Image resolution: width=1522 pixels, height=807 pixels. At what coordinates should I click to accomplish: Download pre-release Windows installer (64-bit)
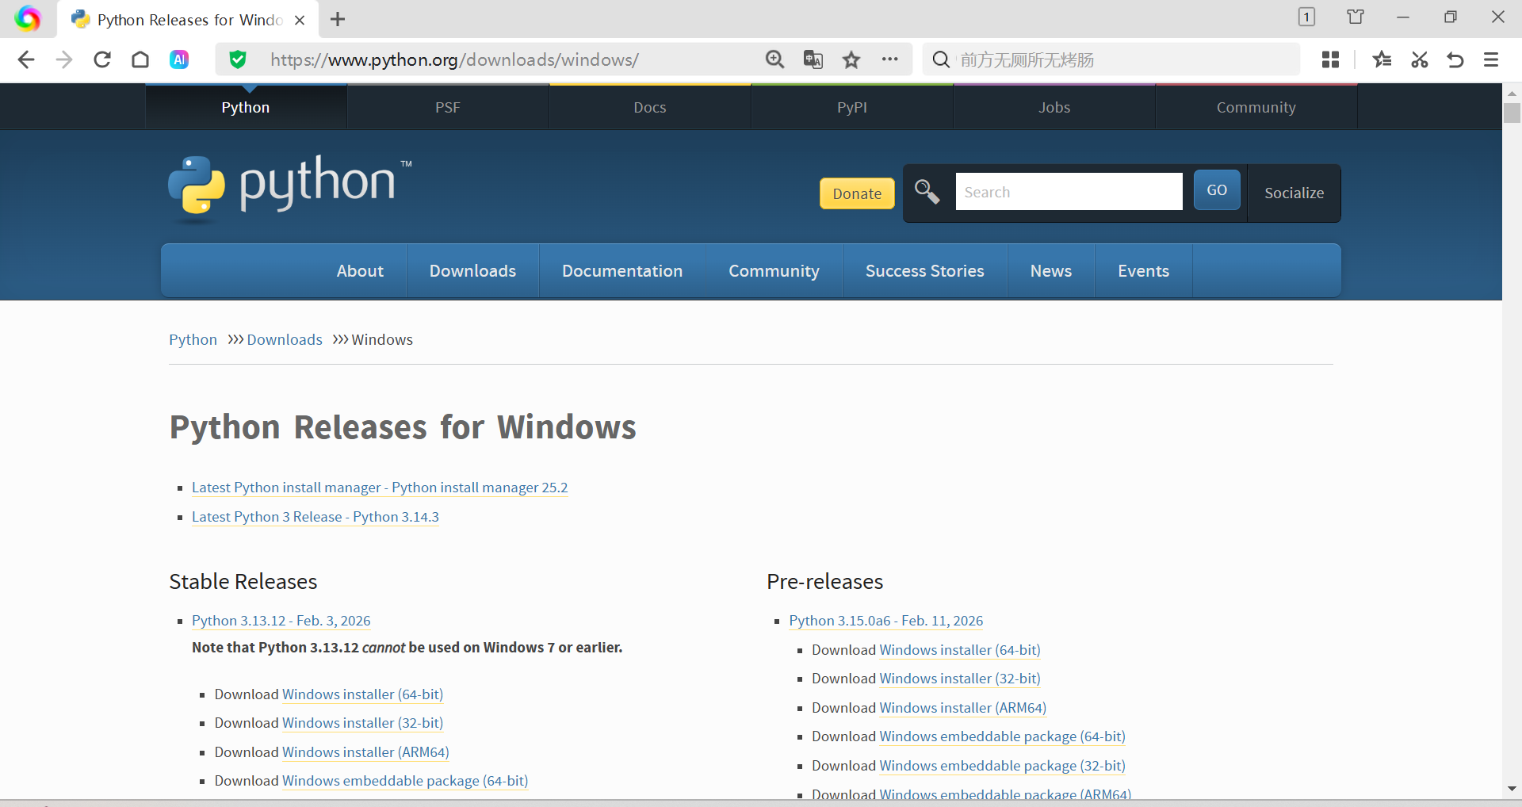click(x=960, y=650)
